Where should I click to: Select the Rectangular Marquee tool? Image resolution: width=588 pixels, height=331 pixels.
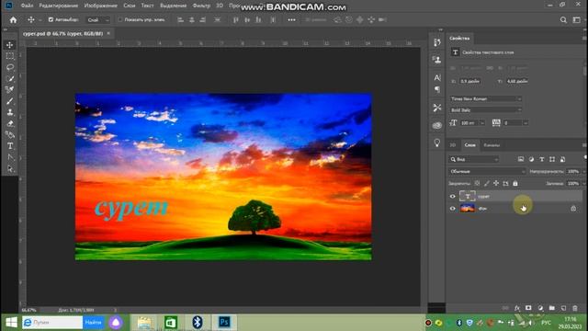tap(10, 56)
